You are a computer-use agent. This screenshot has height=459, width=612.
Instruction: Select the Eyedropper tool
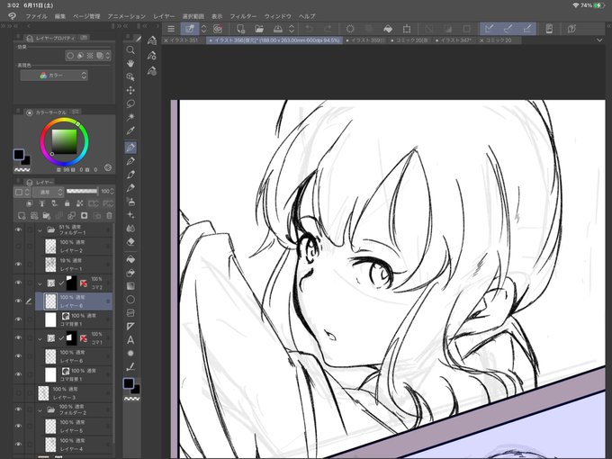click(130, 130)
